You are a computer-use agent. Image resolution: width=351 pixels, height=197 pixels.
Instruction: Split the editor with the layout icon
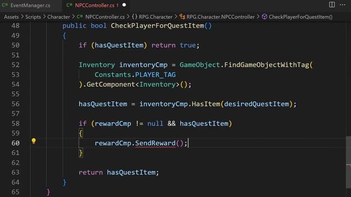pyautogui.click(x=332, y=5)
